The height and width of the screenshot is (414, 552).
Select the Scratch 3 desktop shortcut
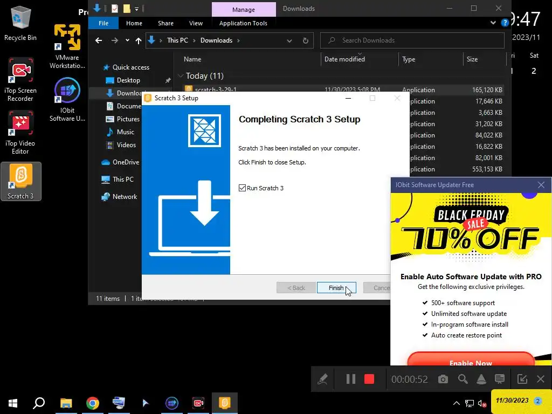(x=21, y=181)
